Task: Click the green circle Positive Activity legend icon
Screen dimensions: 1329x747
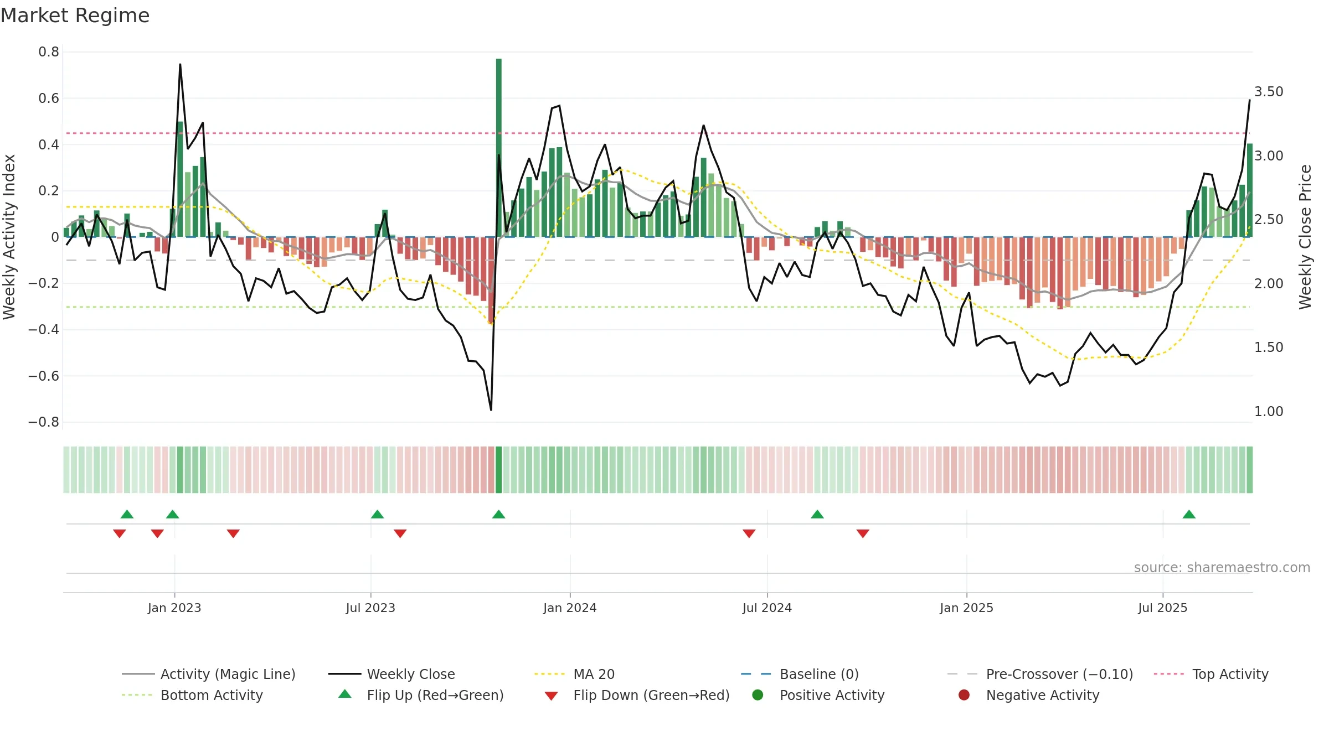Action: coord(758,695)
